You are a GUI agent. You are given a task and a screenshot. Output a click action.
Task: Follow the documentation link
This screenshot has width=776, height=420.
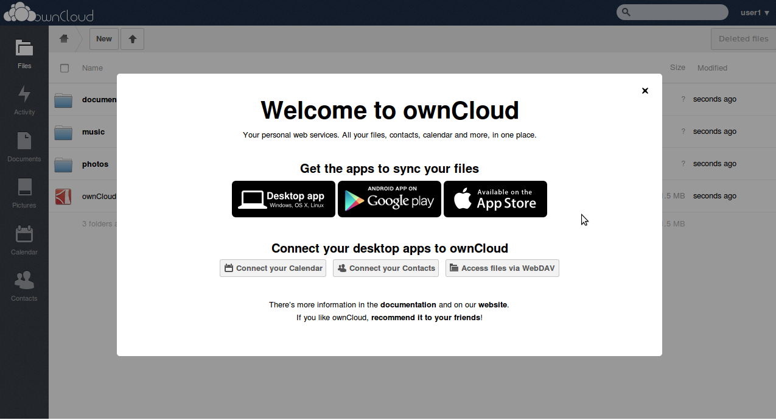tap(408, 305)
